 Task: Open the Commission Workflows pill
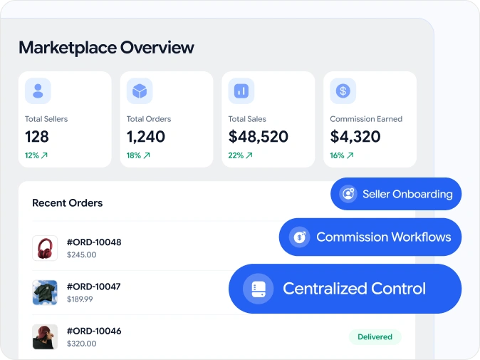[x=370, y=237]
